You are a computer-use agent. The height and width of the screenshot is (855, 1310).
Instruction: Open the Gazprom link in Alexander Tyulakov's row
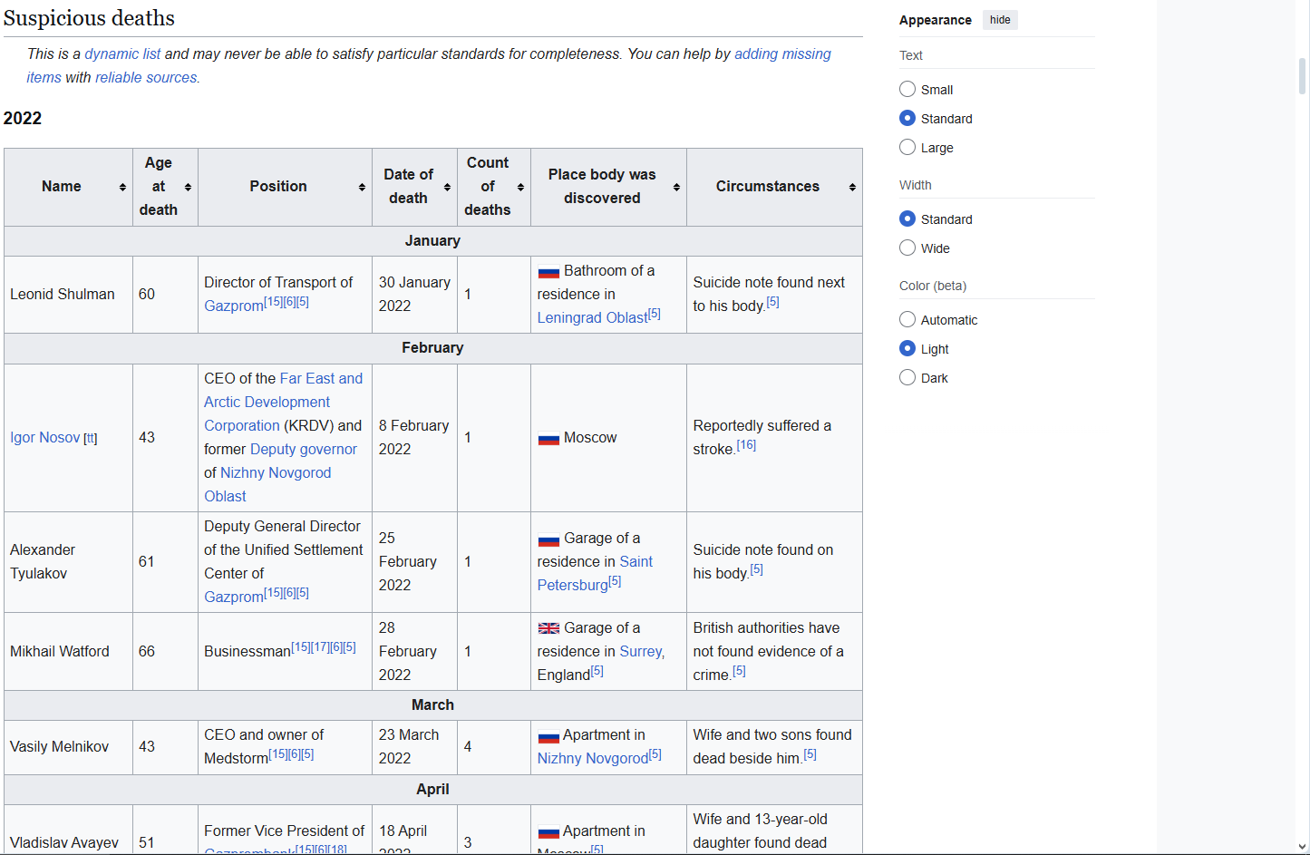pos(234,598)
